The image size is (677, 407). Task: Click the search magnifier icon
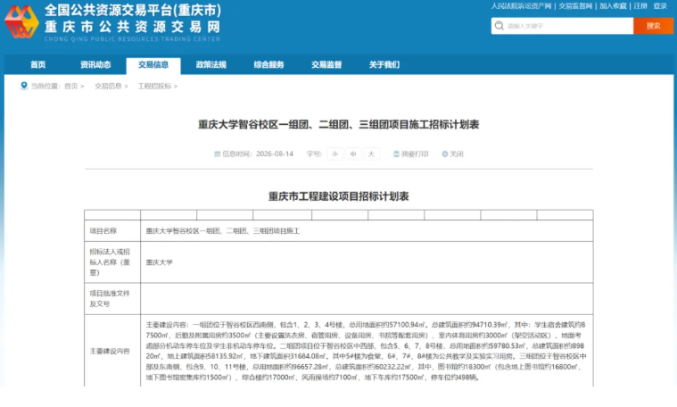(x=499, y=26)
